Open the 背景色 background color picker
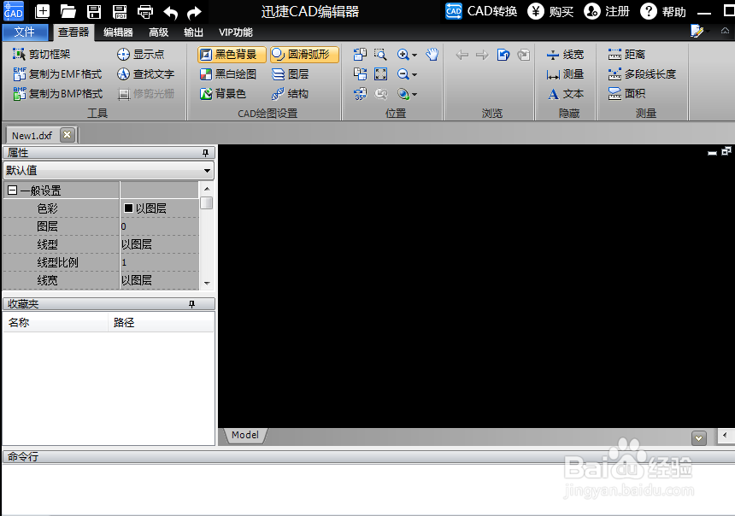Viewport: 735px width, 516px height. [223, 94]
